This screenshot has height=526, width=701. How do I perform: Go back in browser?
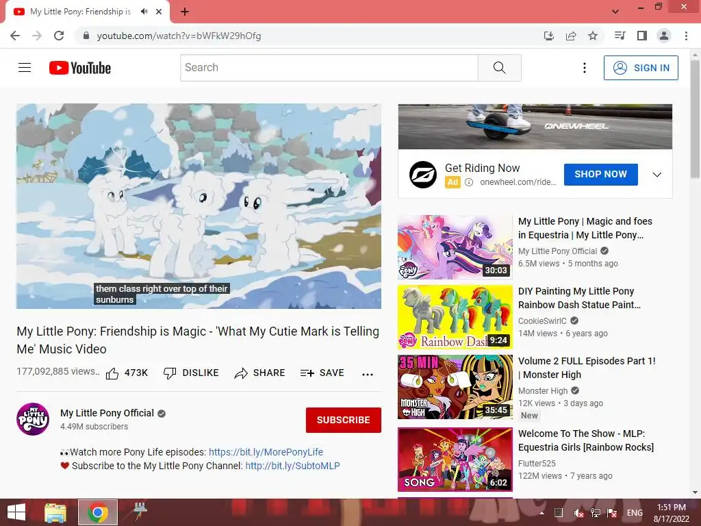coord(15,36)
